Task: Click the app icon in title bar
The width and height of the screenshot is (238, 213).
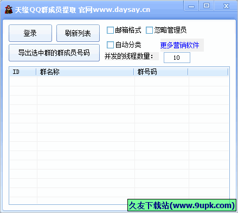Action: pyautogui.click(x=9, y=10)
